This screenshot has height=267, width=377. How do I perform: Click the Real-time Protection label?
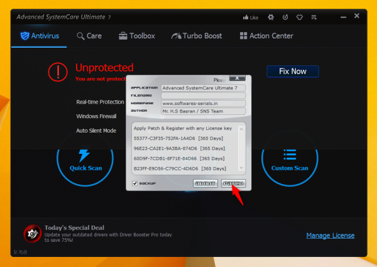coord(100,102)
